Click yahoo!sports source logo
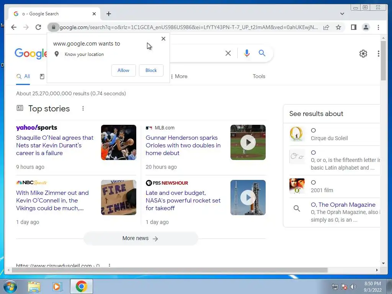Image resolution: width=392 pixels, height=294 pixels. coord(36,127)
